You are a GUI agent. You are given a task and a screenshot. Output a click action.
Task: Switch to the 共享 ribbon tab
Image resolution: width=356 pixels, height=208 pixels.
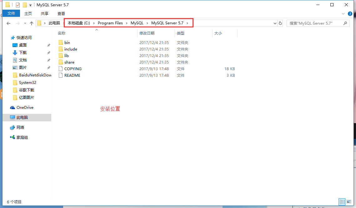[x=45, y=14]
